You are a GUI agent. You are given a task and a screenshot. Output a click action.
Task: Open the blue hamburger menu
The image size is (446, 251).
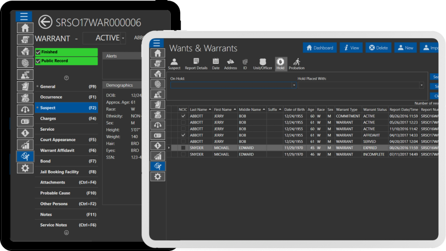click(x=24, y=16)
